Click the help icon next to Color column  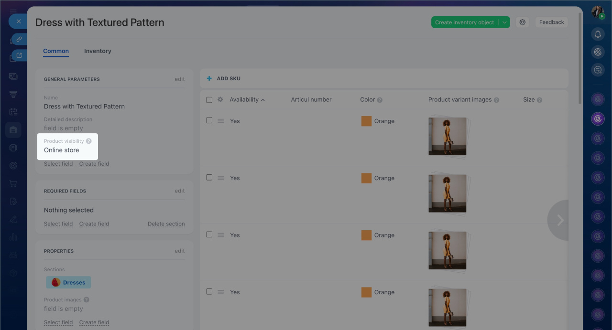pos(380,100)
